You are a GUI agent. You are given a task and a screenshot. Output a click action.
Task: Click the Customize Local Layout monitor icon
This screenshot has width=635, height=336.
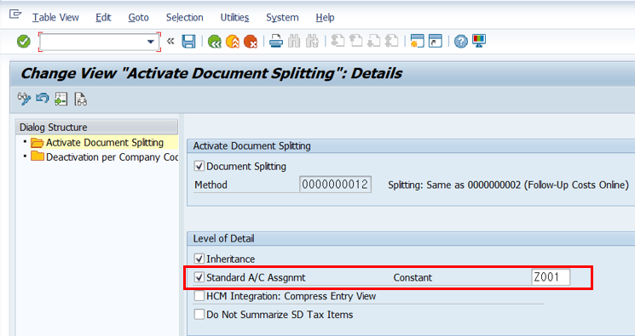click(x=479, y=41)
